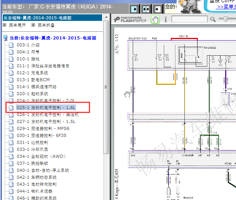Viewport: 236px width, 200px height.
Task: Open 027-1 发动机电子控制 - 1.5L
Action: pos(46,121)
